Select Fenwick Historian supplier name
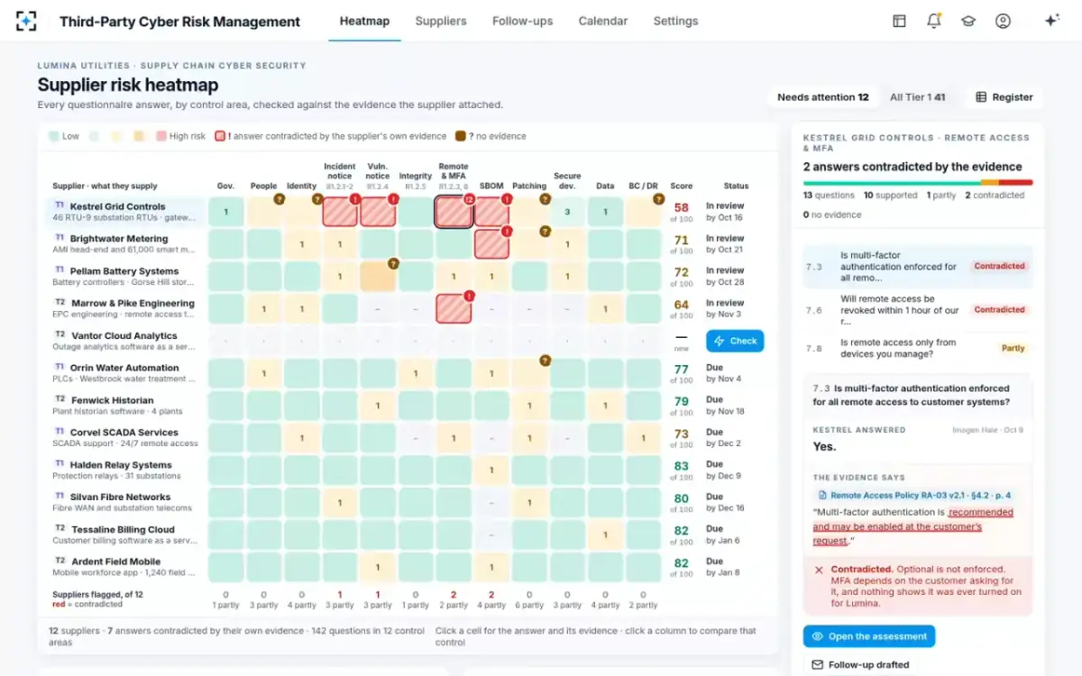Screen dimensions: 1082x676 pyautogui.click(x=112, y=400)
